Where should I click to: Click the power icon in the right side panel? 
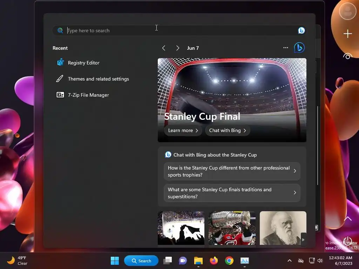pos(347,241)
